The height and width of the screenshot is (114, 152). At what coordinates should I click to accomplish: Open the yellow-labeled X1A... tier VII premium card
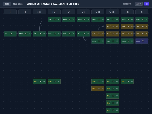(98, 81)
